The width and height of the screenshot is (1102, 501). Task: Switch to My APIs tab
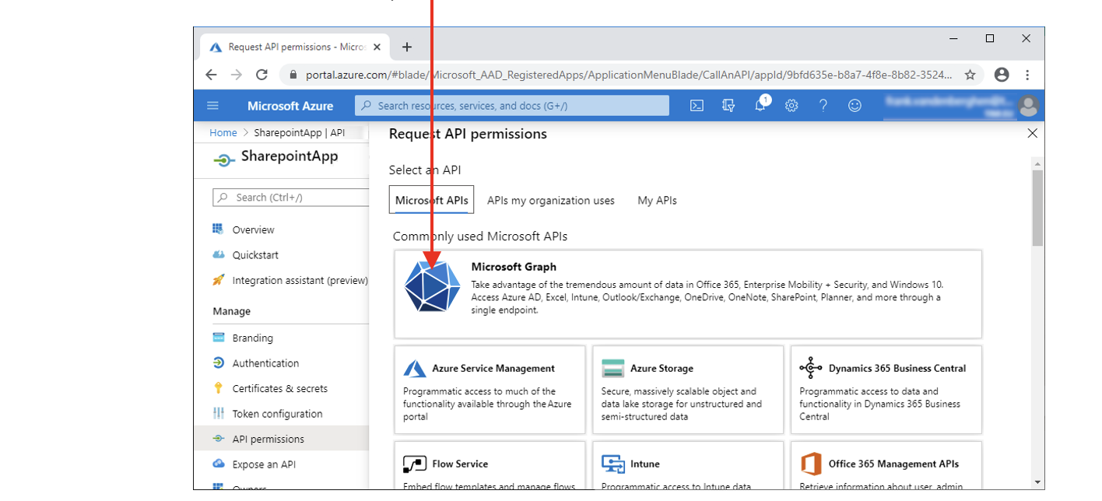point(657,201)
